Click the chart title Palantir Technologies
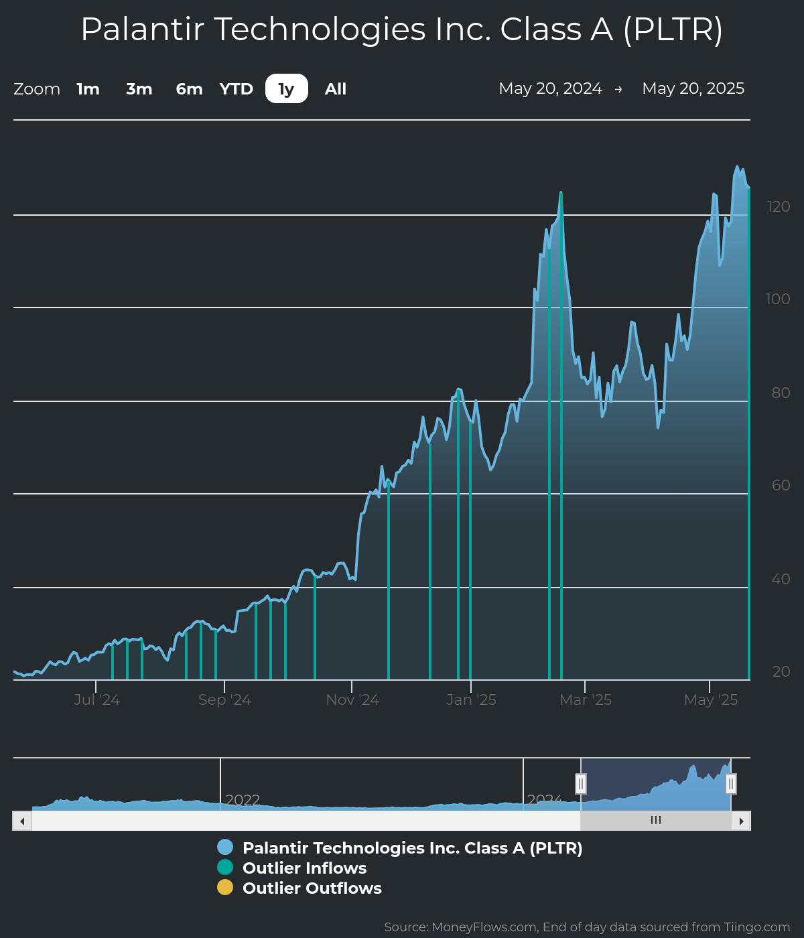The height and width of the screenshot is (938, 804). pos(402,29)
